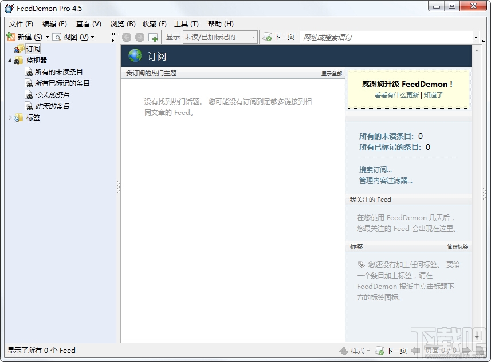Image resolution: width=491 pixels, height=362 pixels.
Task: Click the 订阅 folder icon in tree
Action: coord(18,49)
